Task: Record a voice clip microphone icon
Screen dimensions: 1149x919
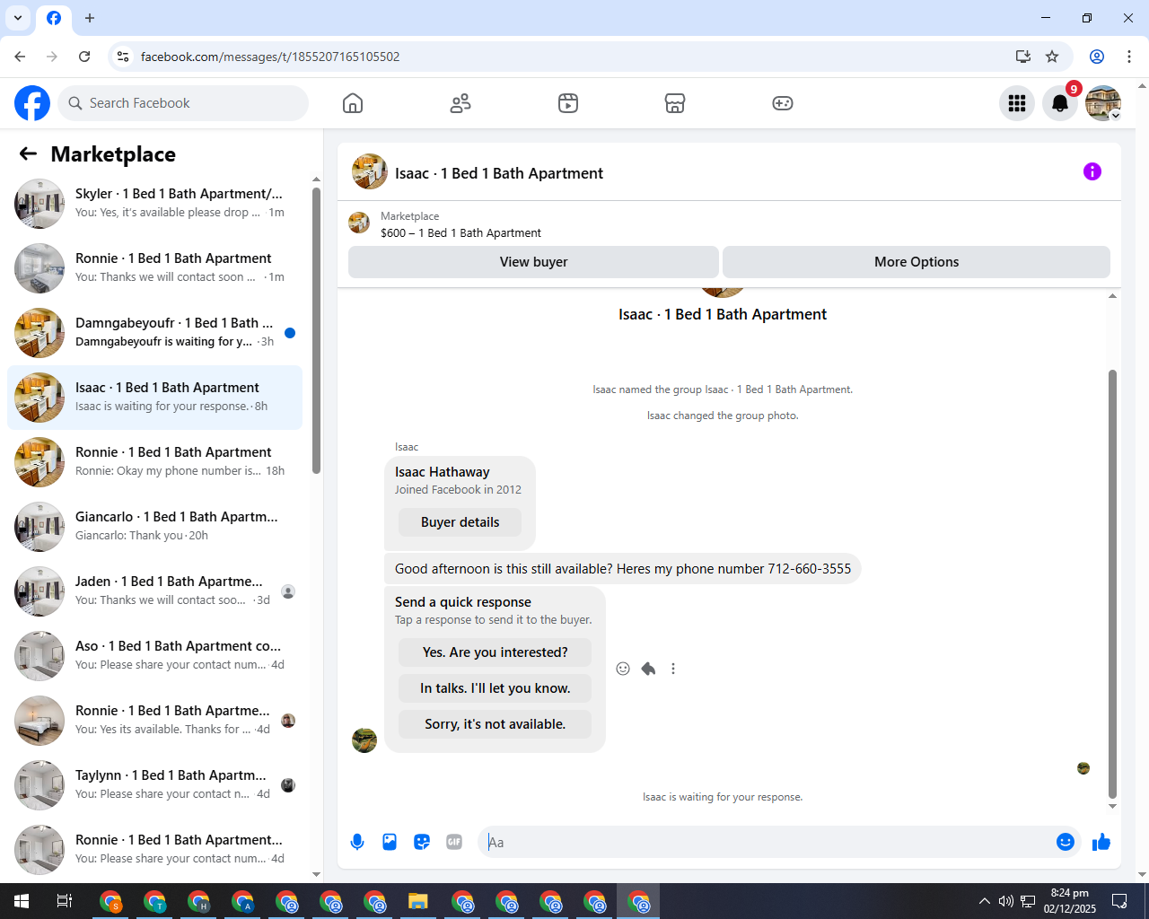Action: 357,842
